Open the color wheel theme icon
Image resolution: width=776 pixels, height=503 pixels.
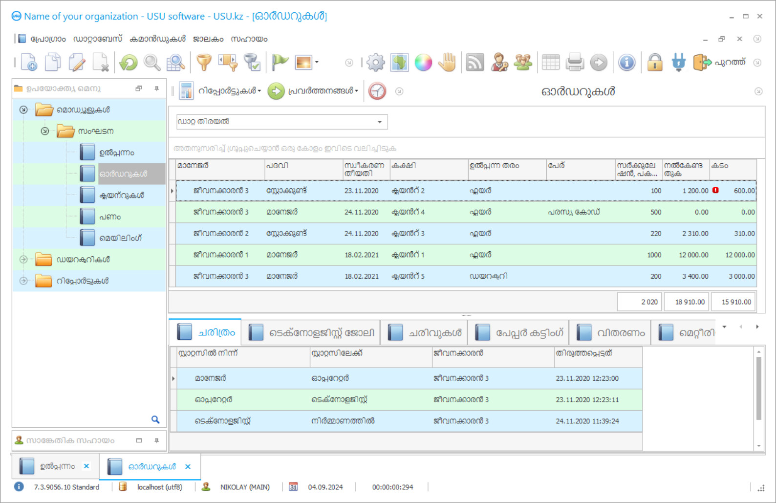(423, 63)
